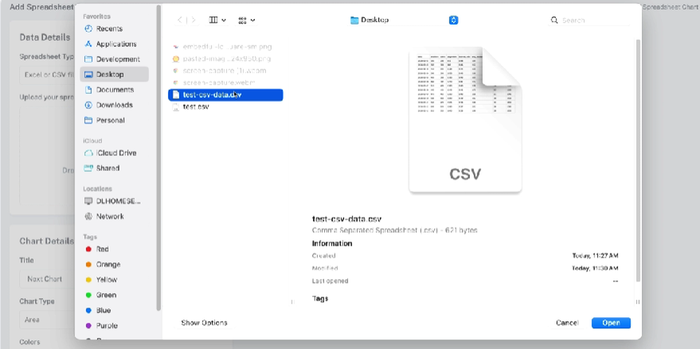Open the Chart Type Area dropdown

[x=46, y=320]
